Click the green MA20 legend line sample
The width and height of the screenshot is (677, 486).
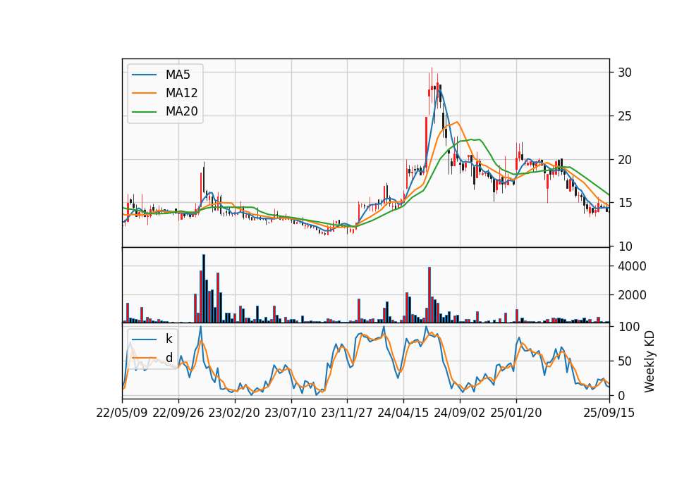click(x=145, y=112)
